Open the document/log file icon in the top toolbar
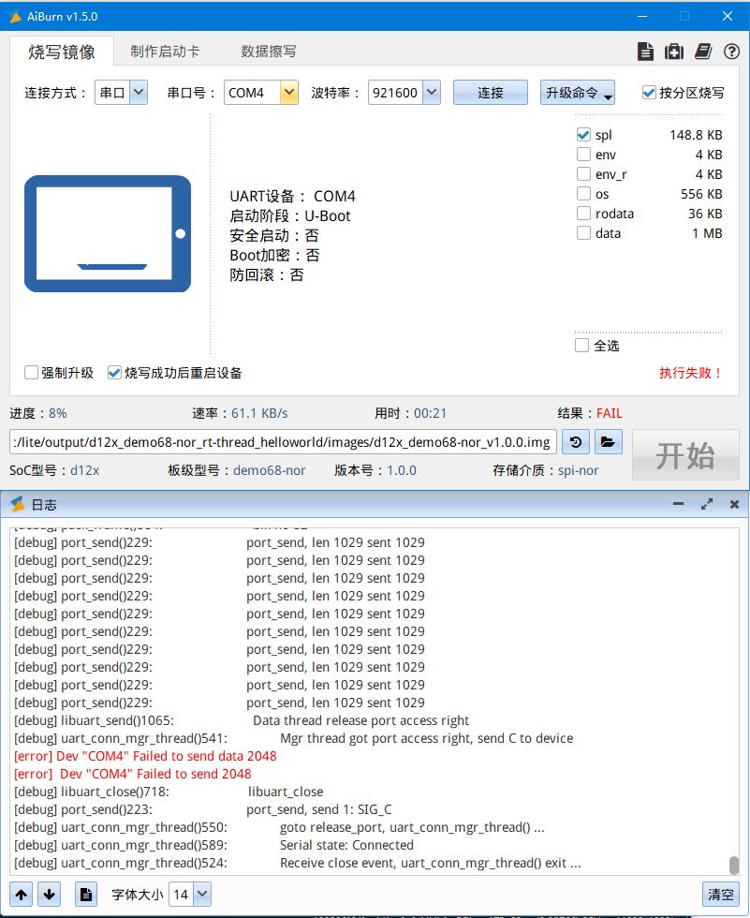This screenshot has height=918, width=750. (x=645, y=52)
